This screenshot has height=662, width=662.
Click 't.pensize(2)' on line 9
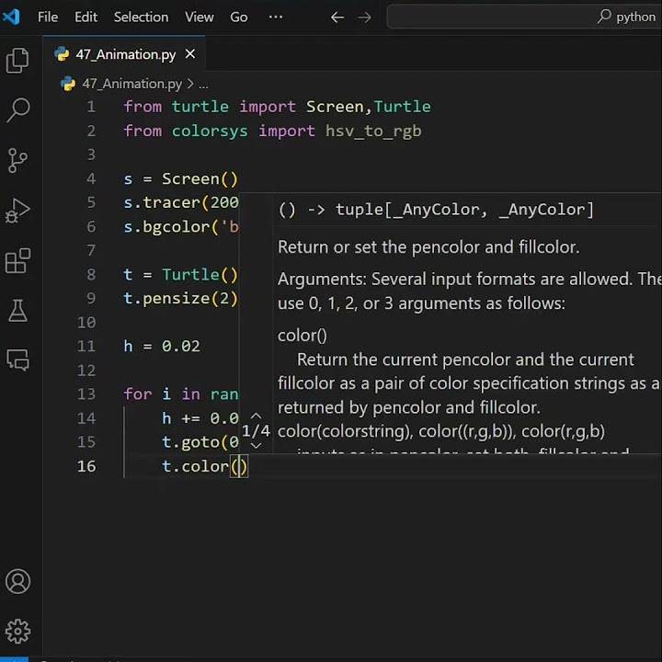(181, 299)
